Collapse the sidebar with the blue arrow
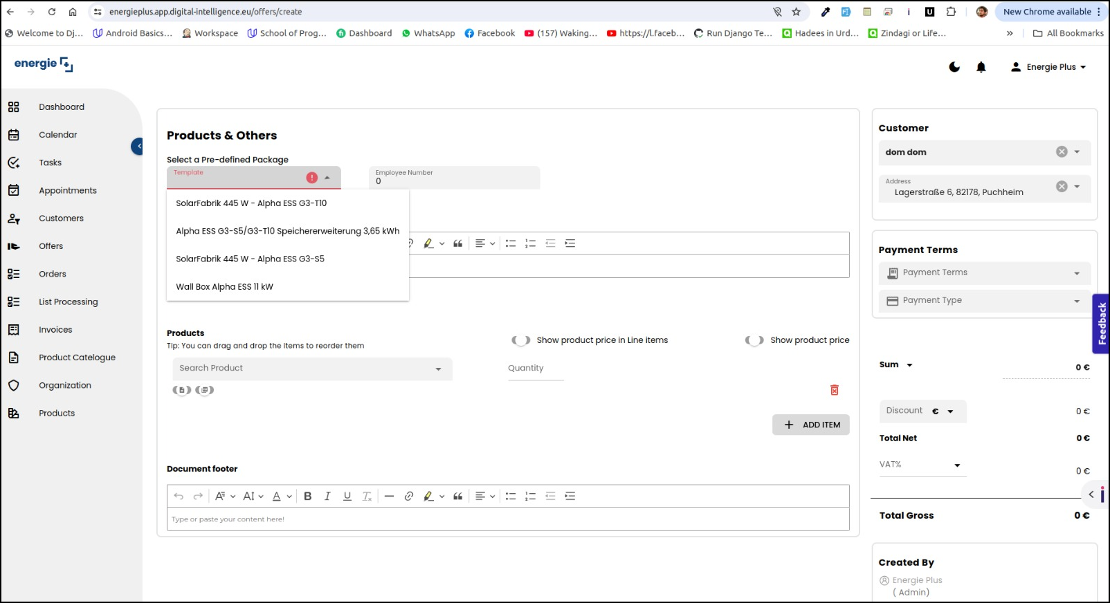1110x603 pixels. point(138,147)
